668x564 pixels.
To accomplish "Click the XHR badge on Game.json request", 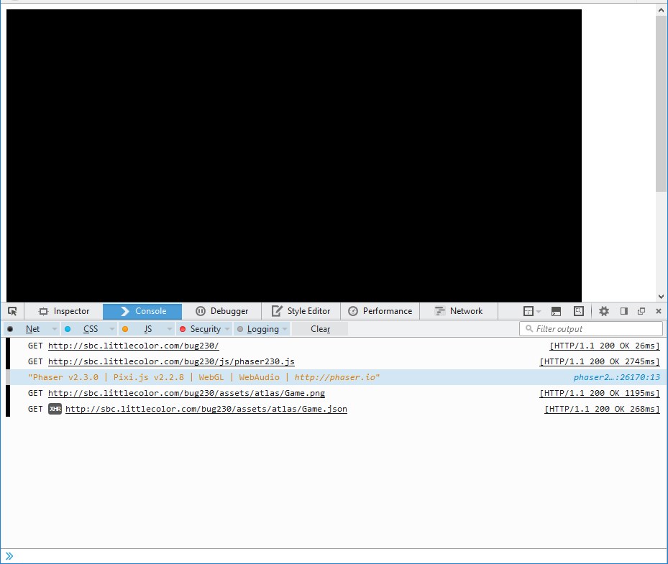I will click(x=55, y=409).
